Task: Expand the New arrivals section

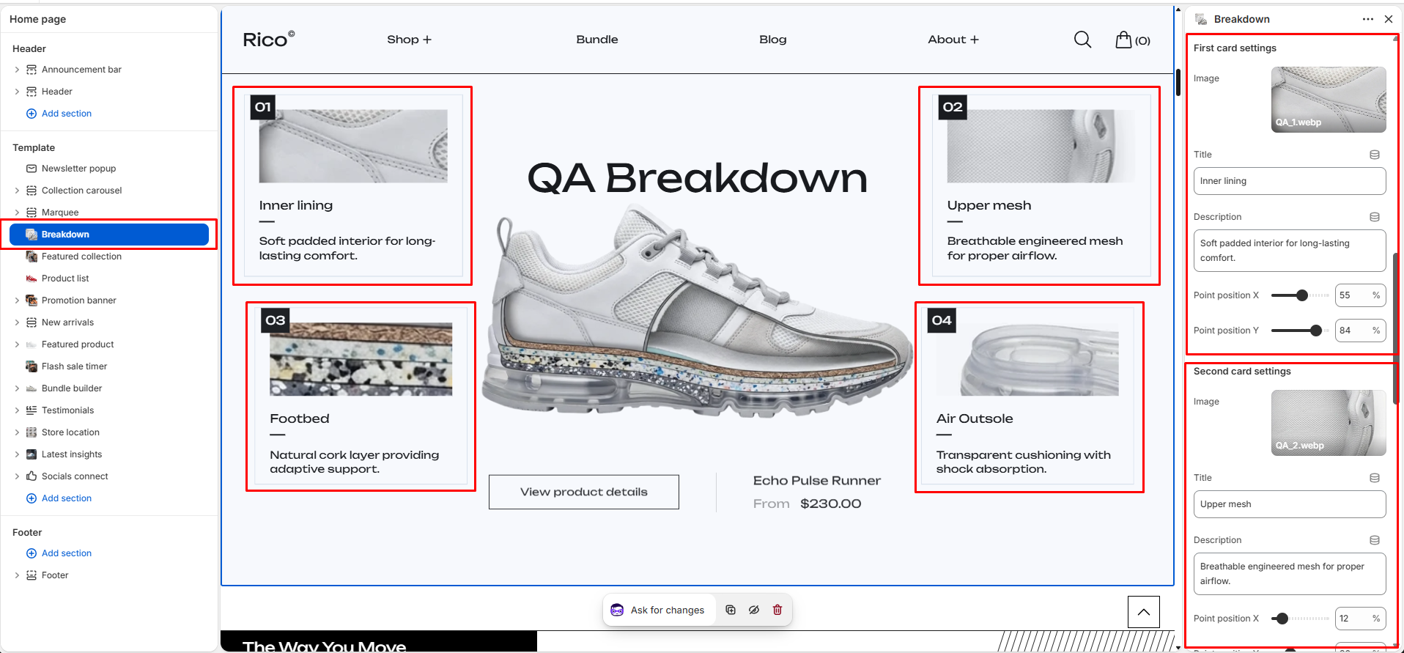Action: 17,322
